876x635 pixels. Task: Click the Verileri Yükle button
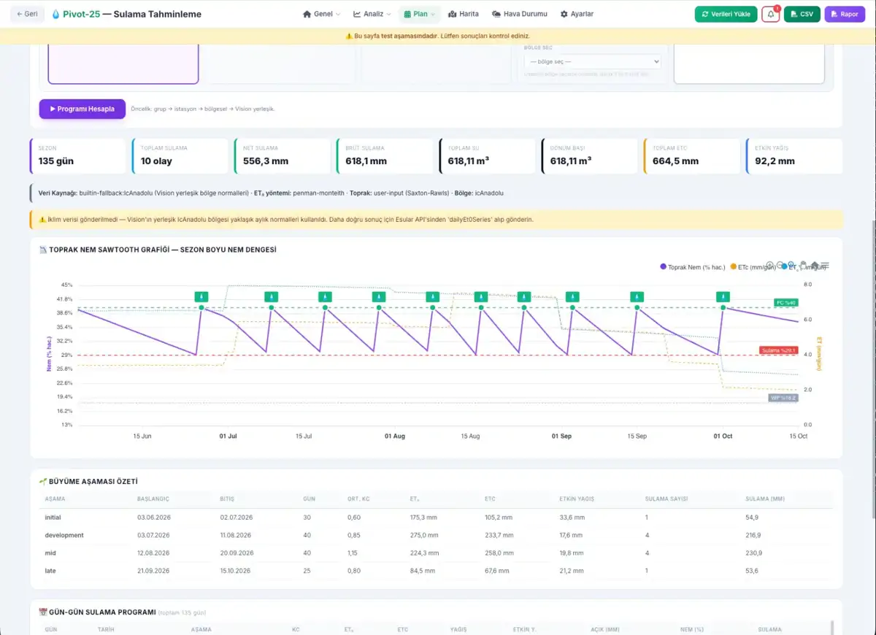click(x=726, y=14)
